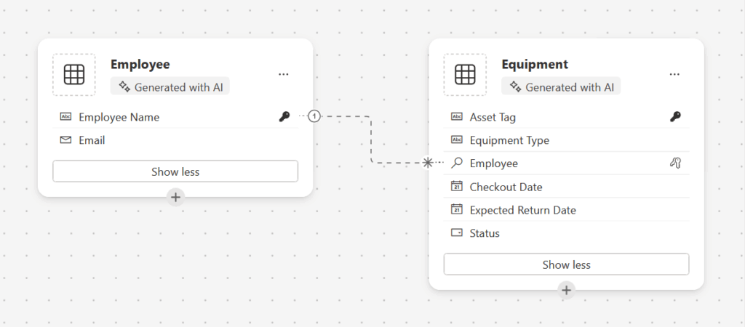Click the lookup relationship icon on Employee row

point(675,163)
